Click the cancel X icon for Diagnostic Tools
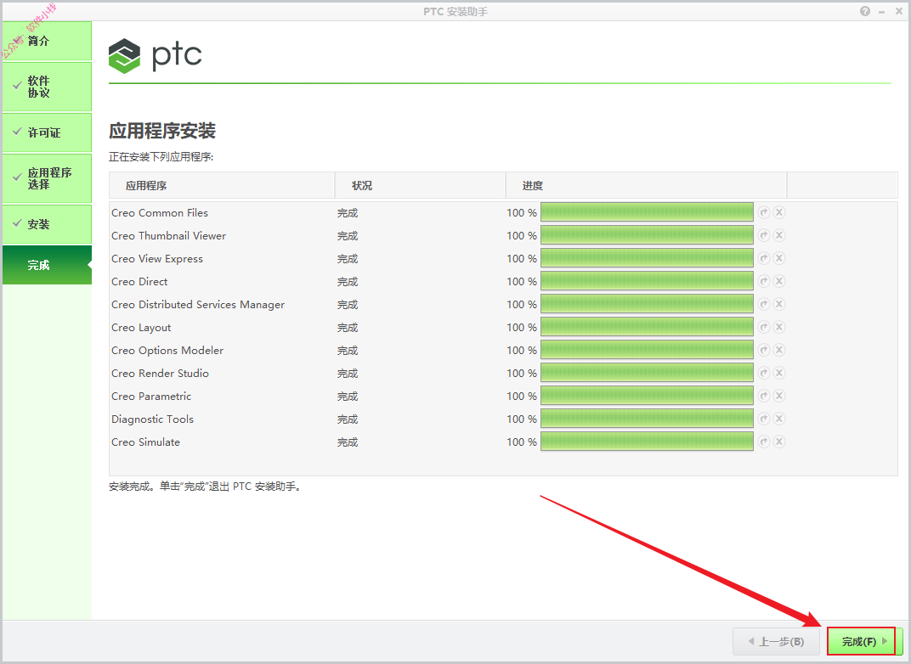911x664 pixels. 779,419
